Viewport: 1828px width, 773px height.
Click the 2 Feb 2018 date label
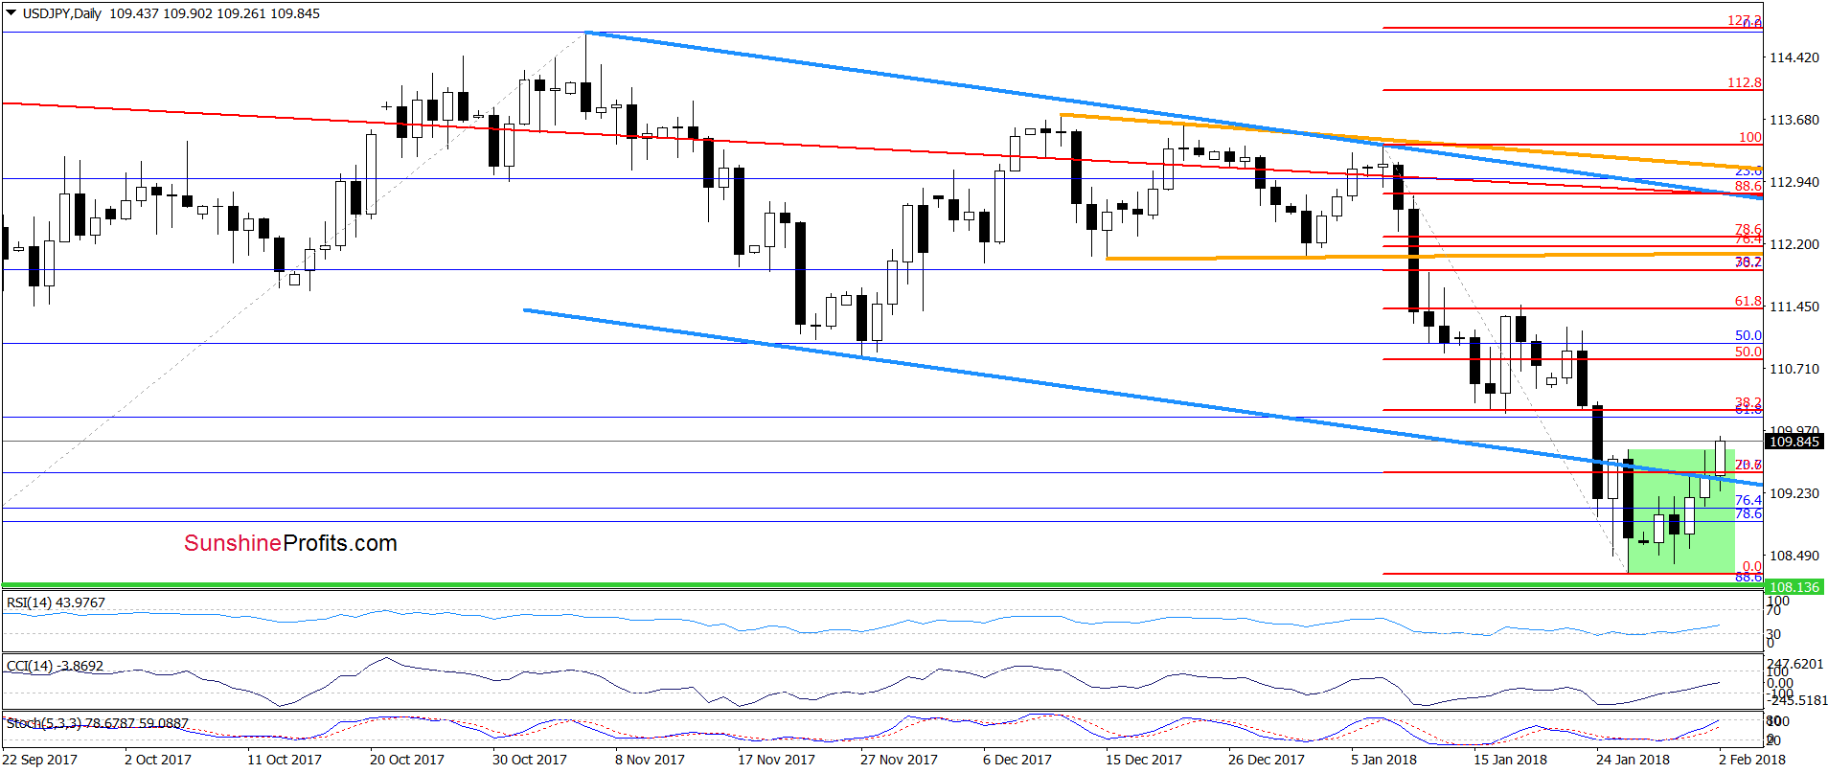click(x=1752, y=760)
